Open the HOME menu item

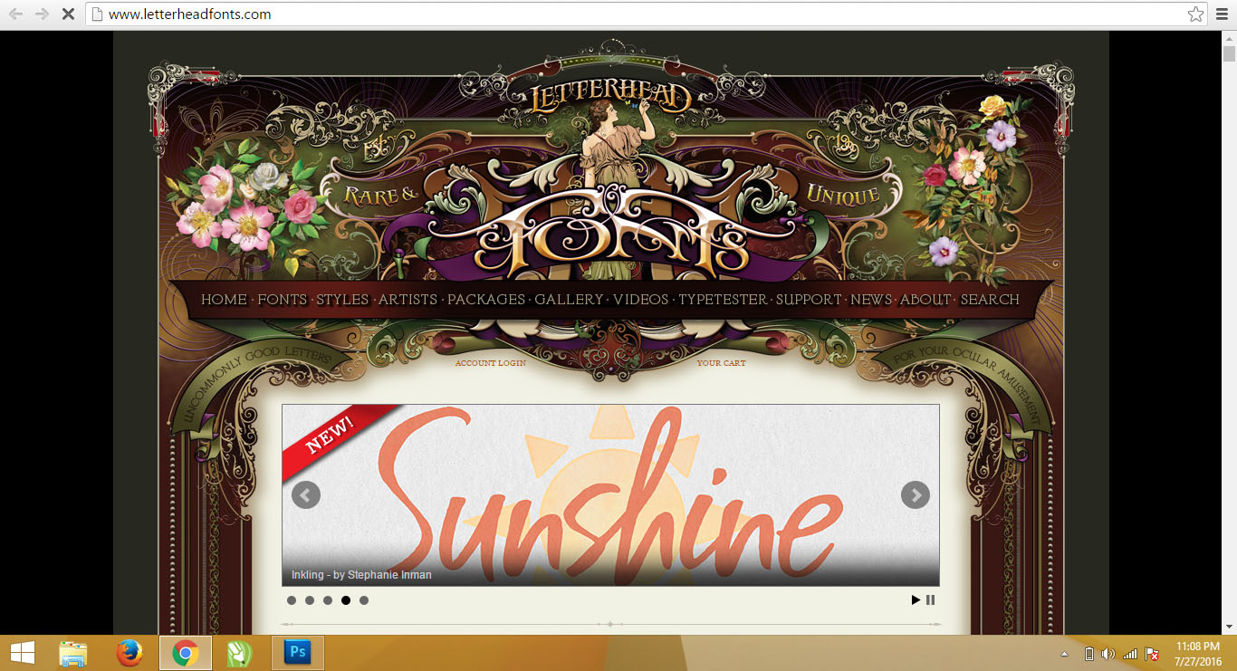point(224,300)
